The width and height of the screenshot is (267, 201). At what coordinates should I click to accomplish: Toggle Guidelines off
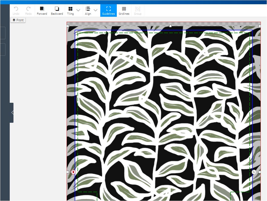point(108,10)
